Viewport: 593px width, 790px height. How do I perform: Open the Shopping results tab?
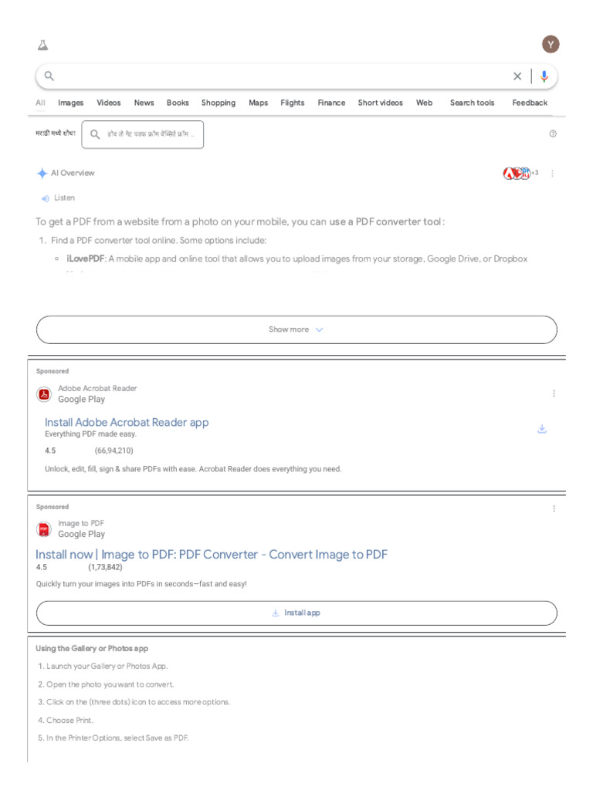219,103
